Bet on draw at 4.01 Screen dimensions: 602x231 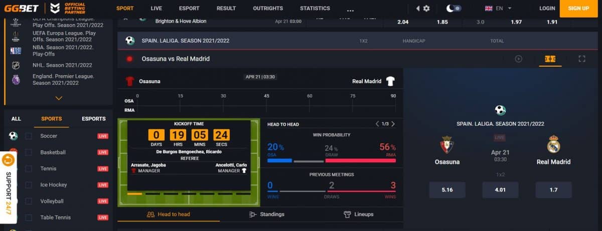500,190
